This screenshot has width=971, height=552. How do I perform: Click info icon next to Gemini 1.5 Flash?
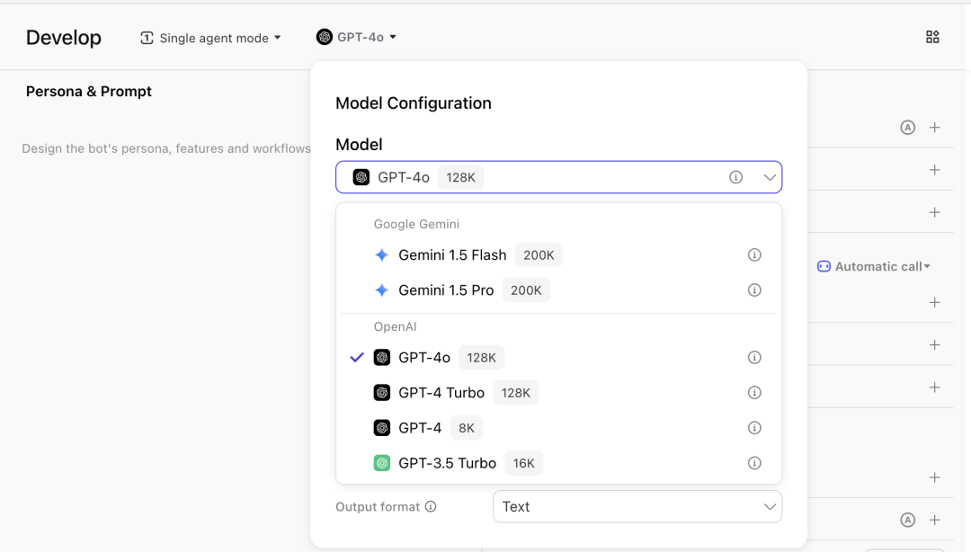[754, 255]
